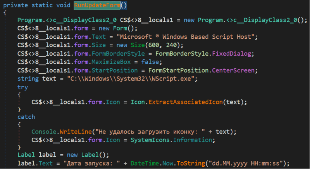
Task: Click the false keyword value
Action: pos(150,62)
